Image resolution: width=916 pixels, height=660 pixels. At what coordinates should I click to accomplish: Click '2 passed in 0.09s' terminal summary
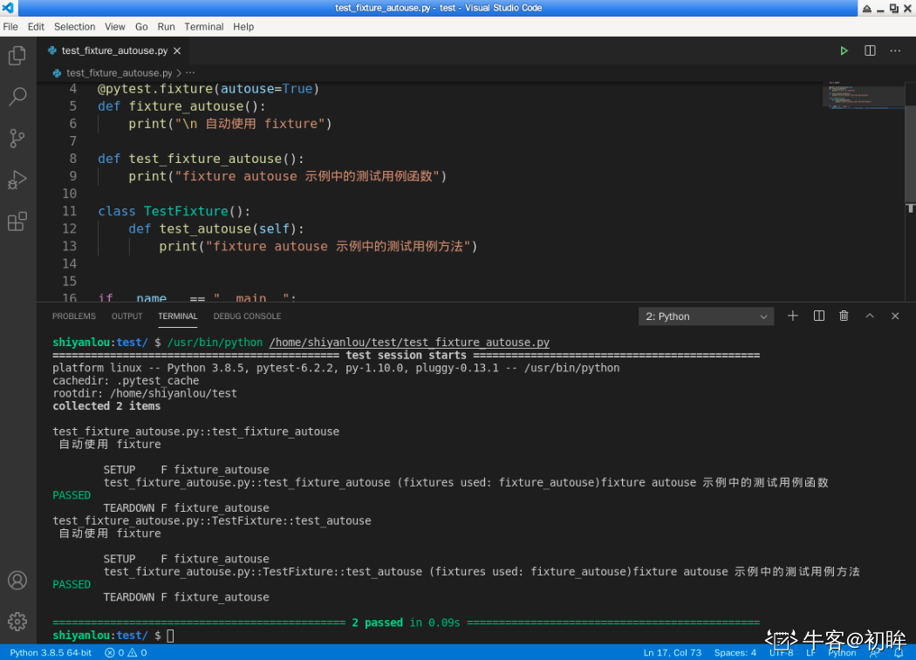pos(406,623)
